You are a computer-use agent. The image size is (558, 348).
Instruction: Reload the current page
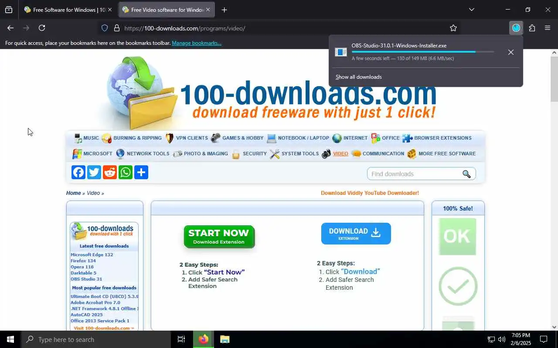(x=42, y=28)
